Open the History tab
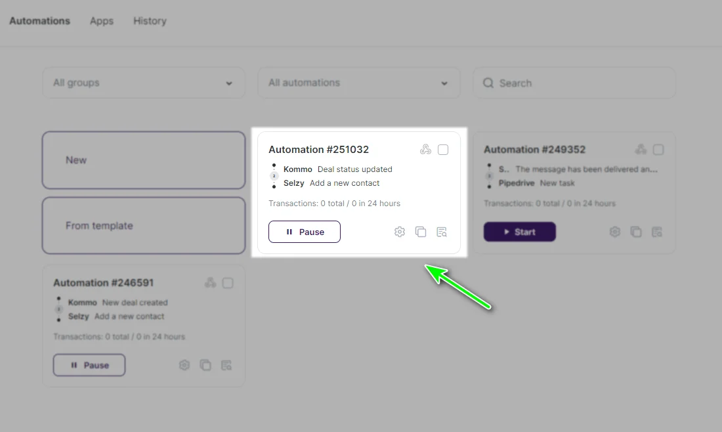 (x=150, y=20)
